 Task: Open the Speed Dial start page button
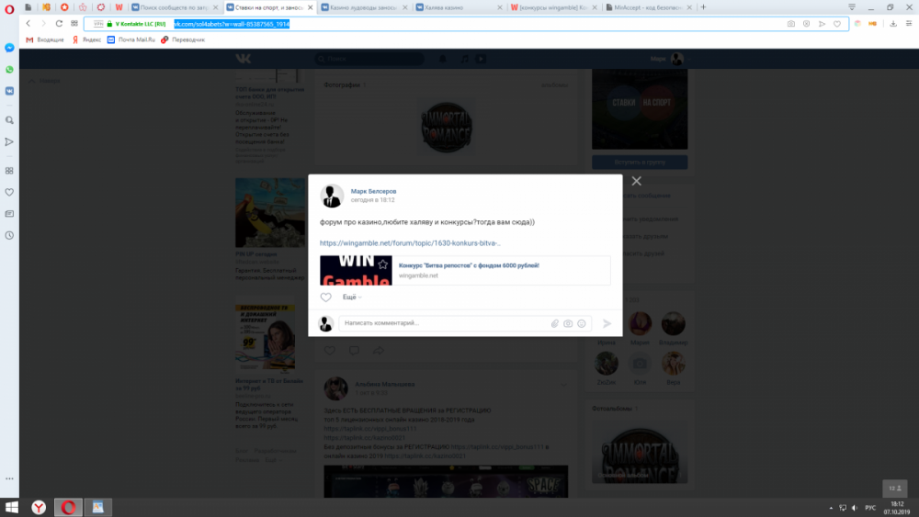point(74,24)
